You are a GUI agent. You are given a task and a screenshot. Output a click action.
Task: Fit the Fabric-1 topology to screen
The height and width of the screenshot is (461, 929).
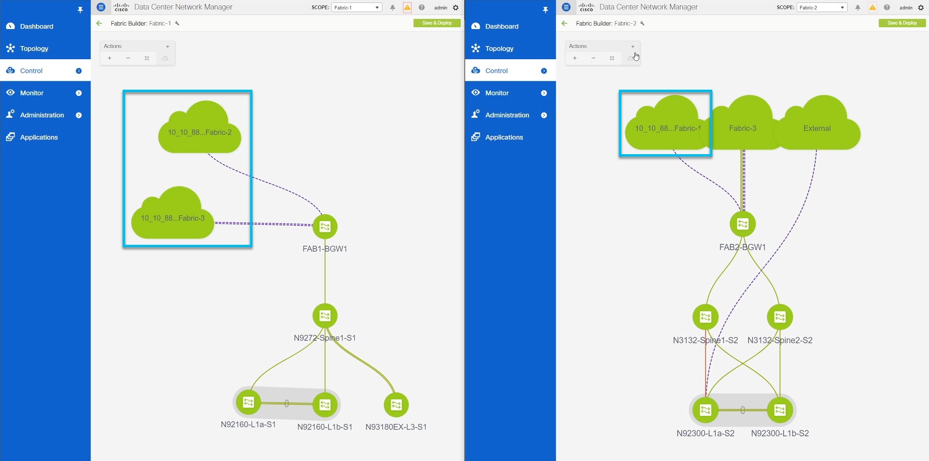(147, 58)
